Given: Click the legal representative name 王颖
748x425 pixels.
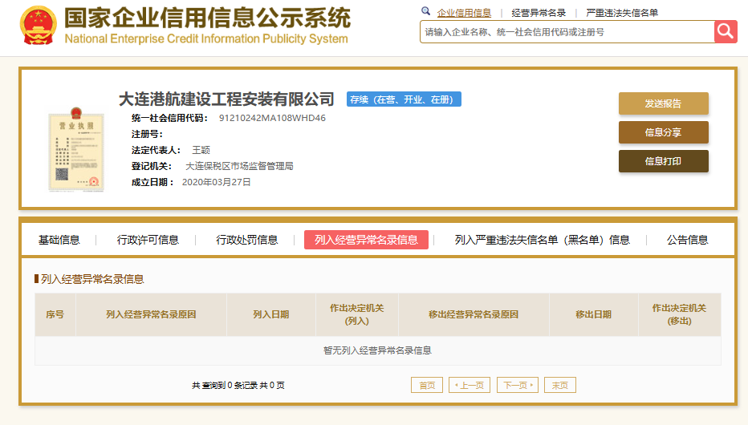Looking at the screenshot, I should point(201,150).
